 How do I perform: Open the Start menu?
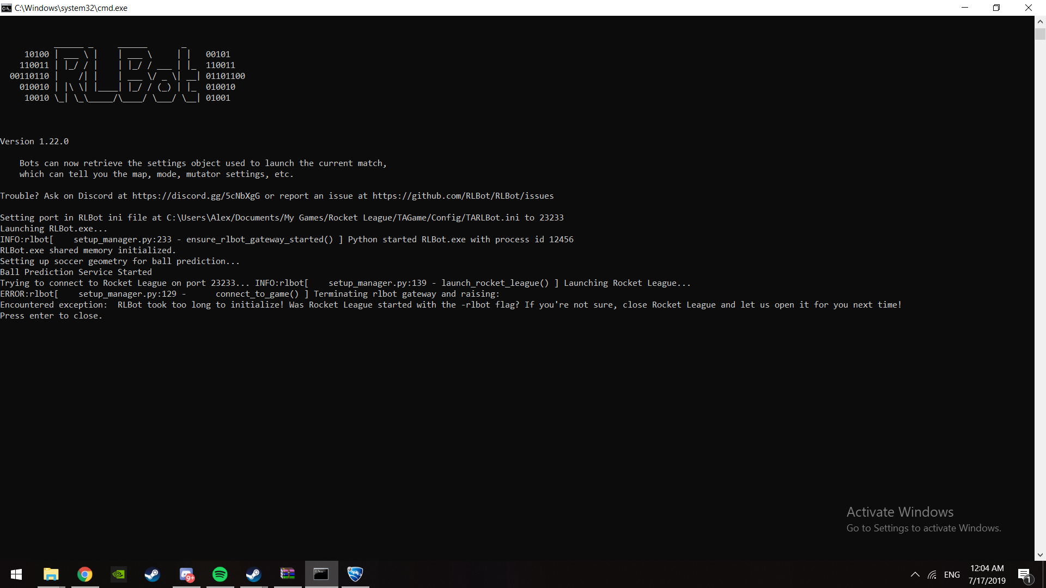[x=16, y=574]
